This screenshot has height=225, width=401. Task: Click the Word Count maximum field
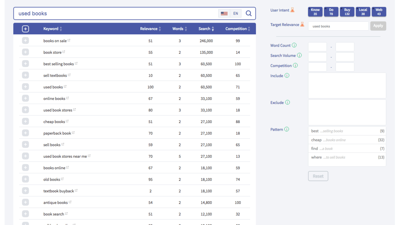(x=345, y=47)
